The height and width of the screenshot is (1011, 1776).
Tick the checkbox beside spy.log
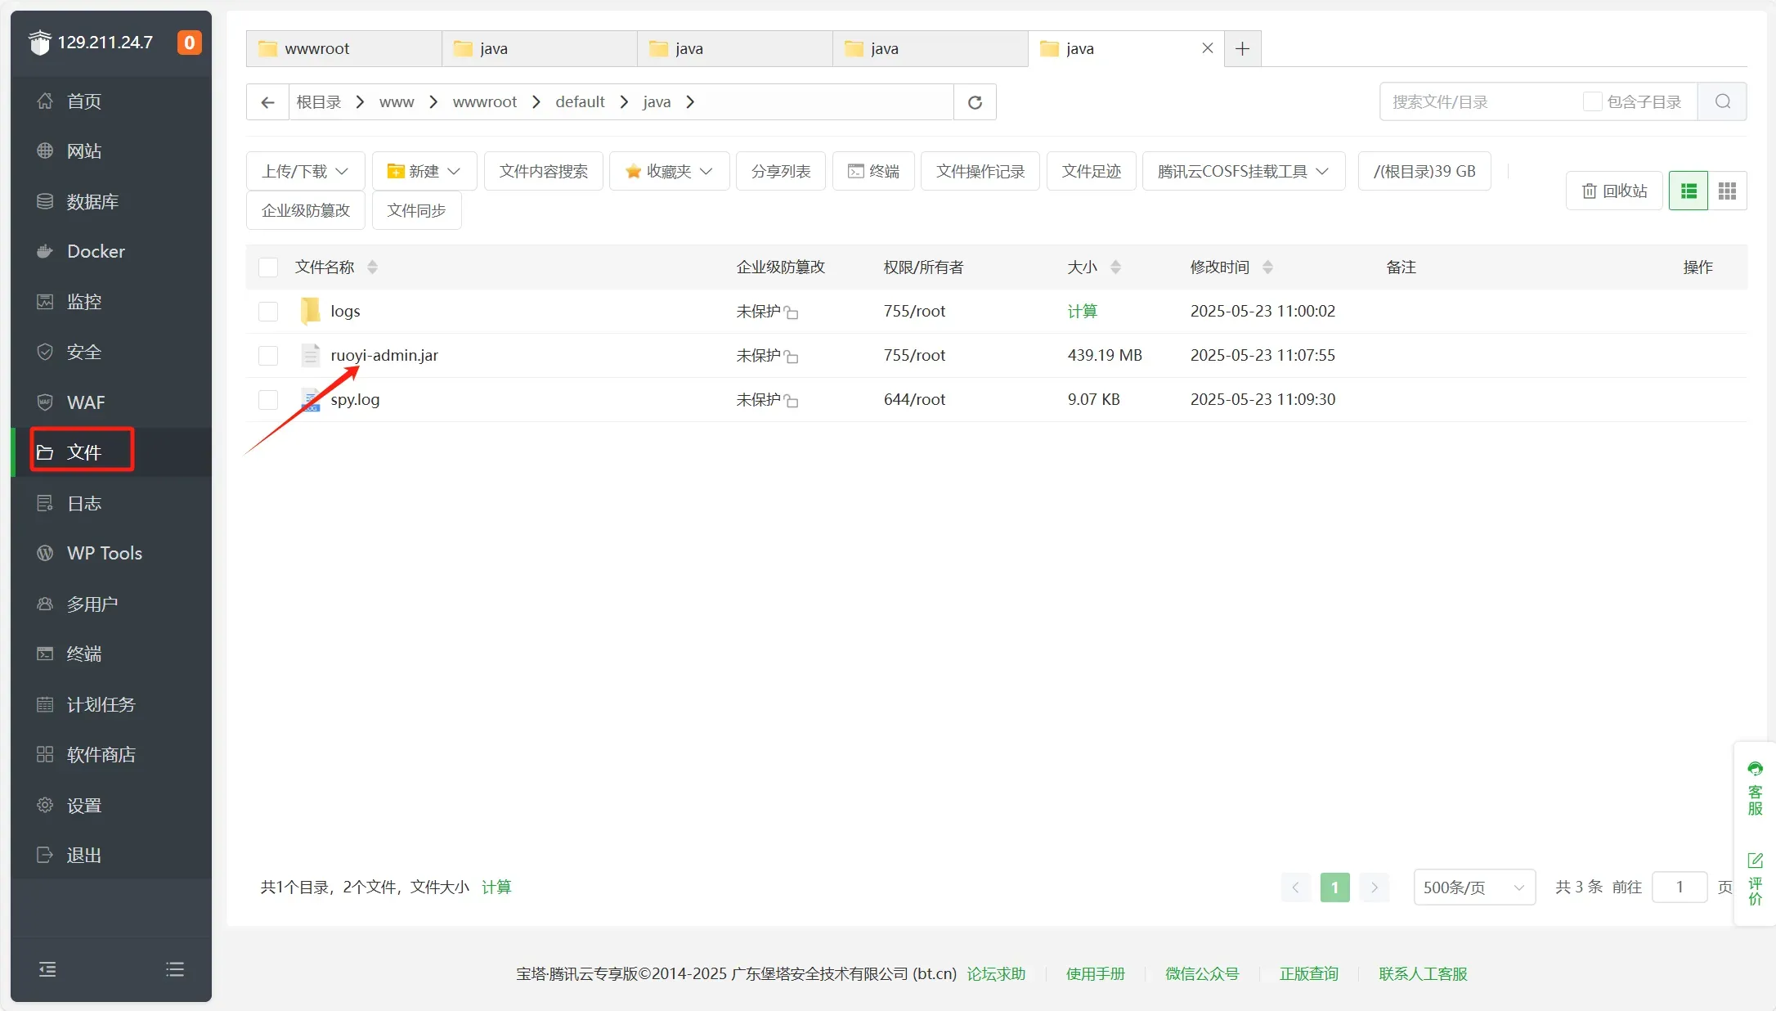tap(268, 400)
